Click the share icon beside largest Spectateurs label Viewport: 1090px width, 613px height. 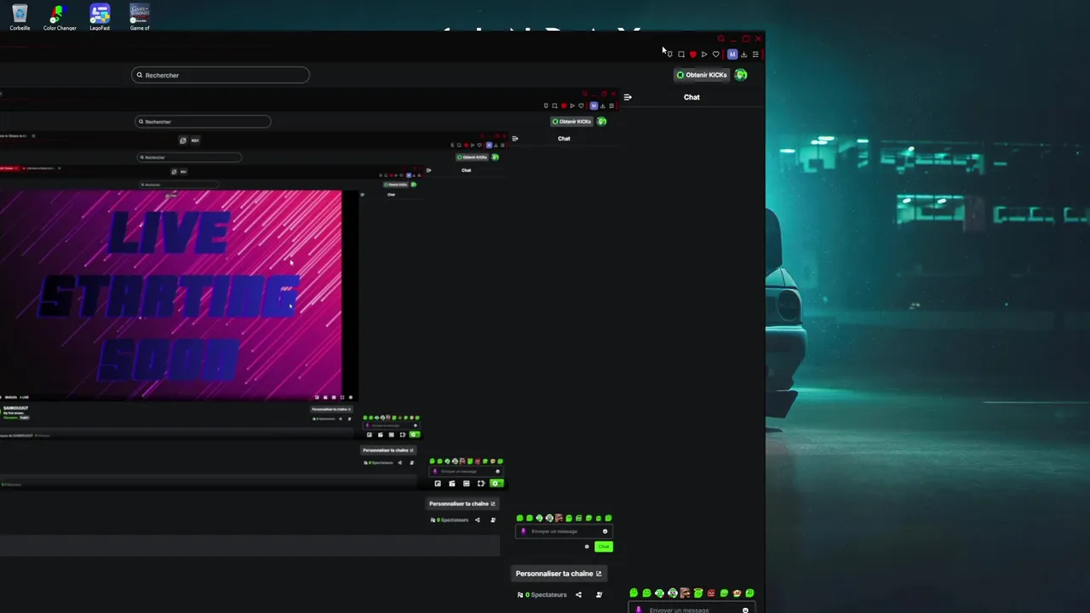tap(579, 595)
